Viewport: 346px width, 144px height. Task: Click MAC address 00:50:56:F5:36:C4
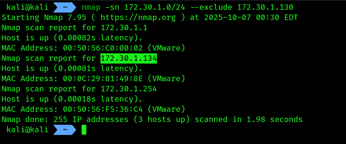pyautogui.click(x=103, y=109)
